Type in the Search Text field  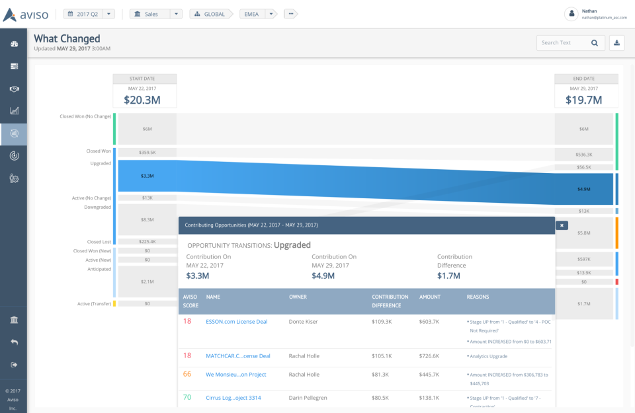pyautogui.click(x=562, y=43)
